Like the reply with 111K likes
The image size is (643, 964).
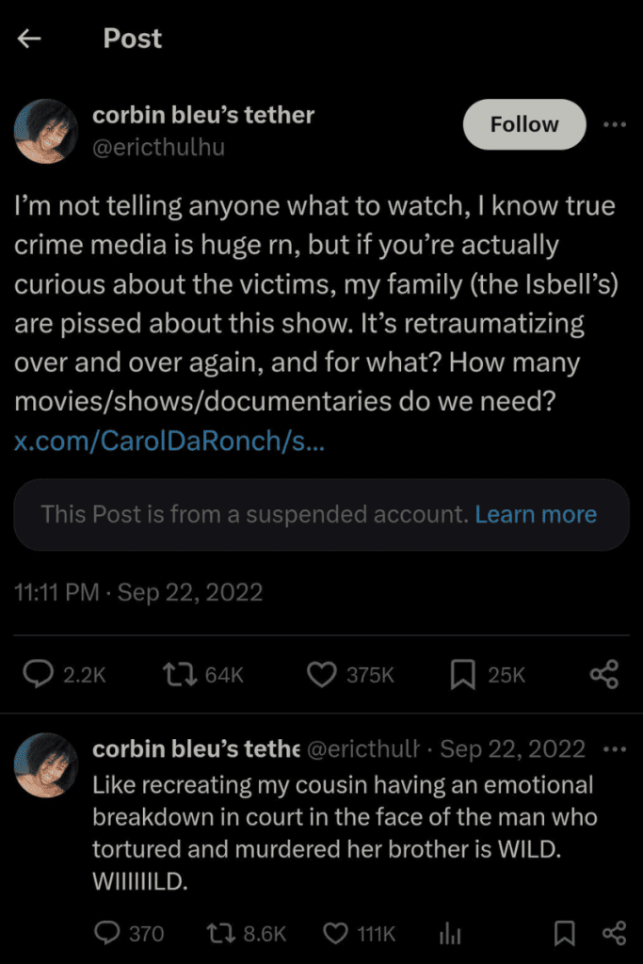pos(336,933)
